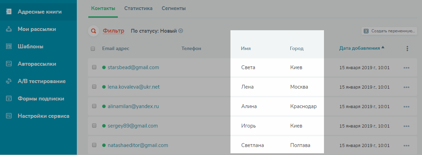This screenshot has height=155, width=422.
Task: Check the box for starsbead@gmail.com
Action: click(x=94, y=67)
